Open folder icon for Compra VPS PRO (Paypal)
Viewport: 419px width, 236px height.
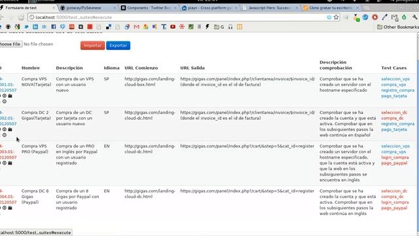click(x=10, y=163)
